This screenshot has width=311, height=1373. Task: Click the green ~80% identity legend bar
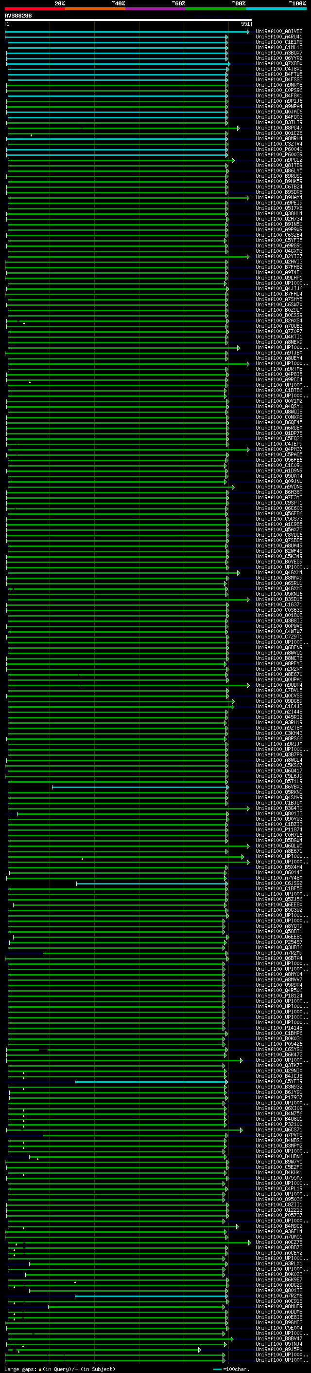pos(216,9)
